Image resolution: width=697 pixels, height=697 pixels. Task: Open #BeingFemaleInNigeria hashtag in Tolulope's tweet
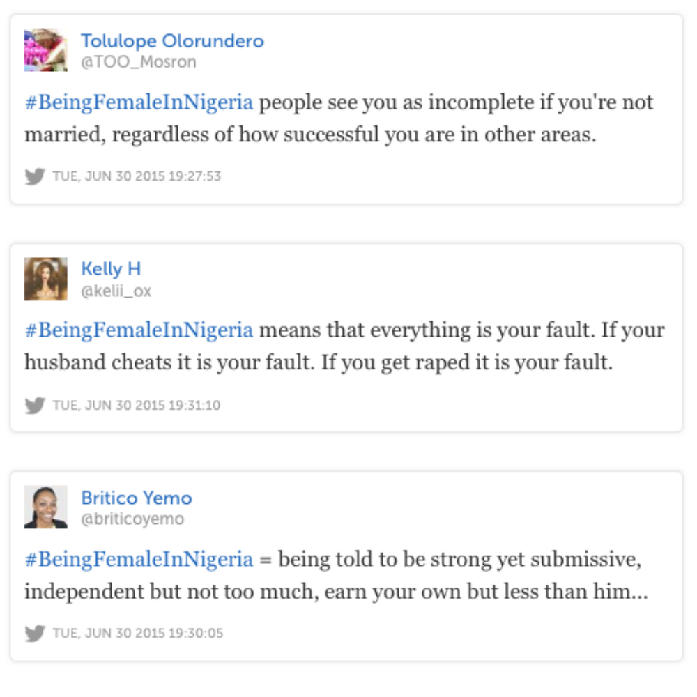tap(139, 102)
